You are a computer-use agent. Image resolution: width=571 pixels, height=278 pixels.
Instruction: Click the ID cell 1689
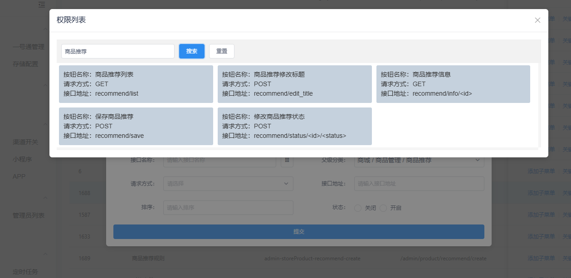point(84,258)
